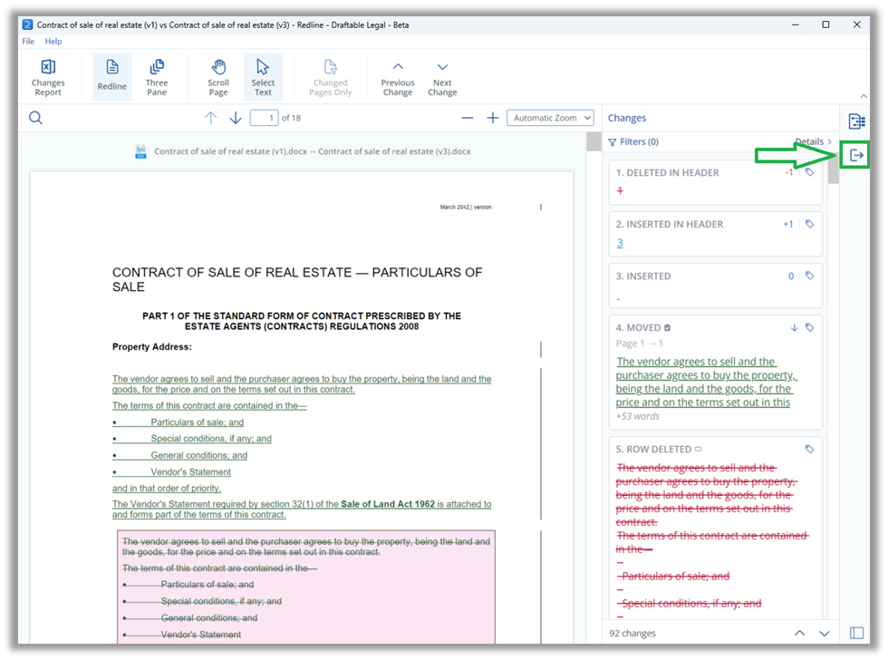Screen dimensions: 888x660
Task: Click the changes list view icon
Action: coord(856,121)
